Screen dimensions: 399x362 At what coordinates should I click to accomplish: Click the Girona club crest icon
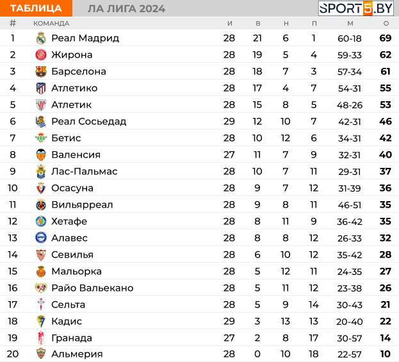tap(41, 55)
